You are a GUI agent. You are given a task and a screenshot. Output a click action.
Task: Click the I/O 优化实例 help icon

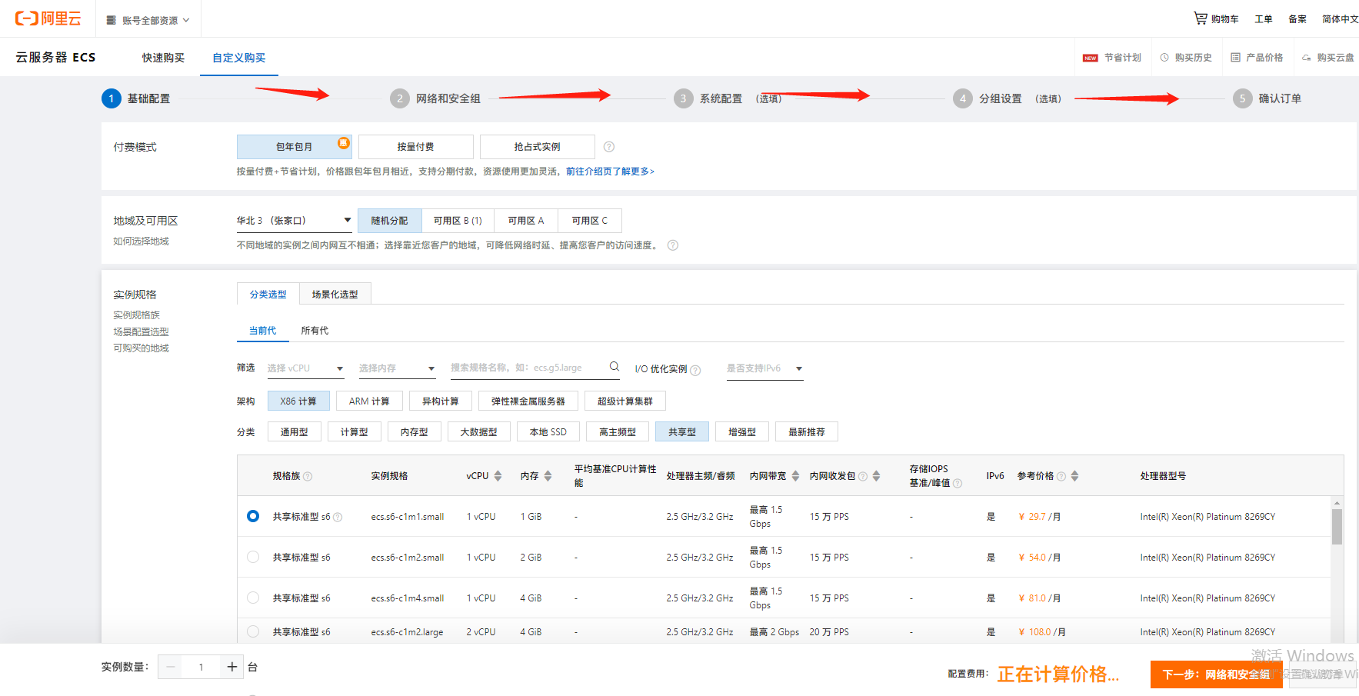click(x=695, y=370)
